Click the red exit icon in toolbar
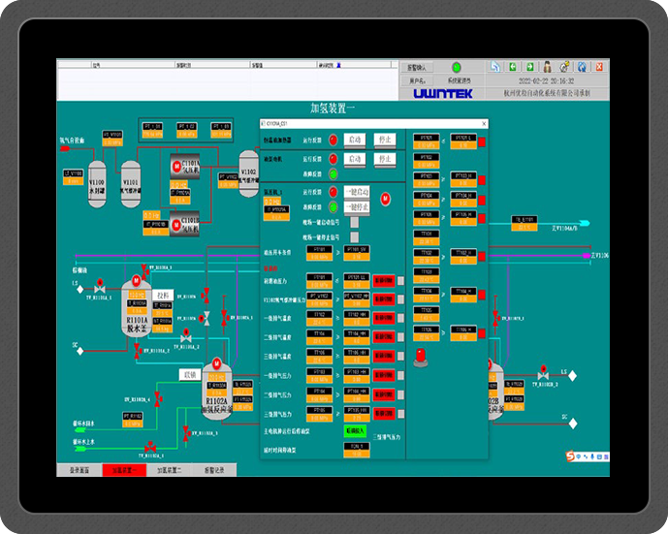 point(600,67)
